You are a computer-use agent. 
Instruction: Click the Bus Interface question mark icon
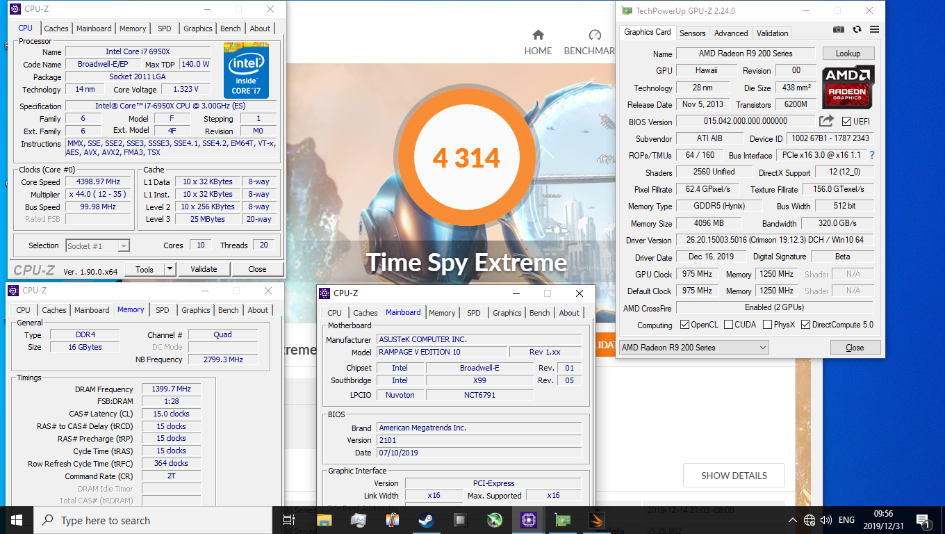click(x=872, y=155)
